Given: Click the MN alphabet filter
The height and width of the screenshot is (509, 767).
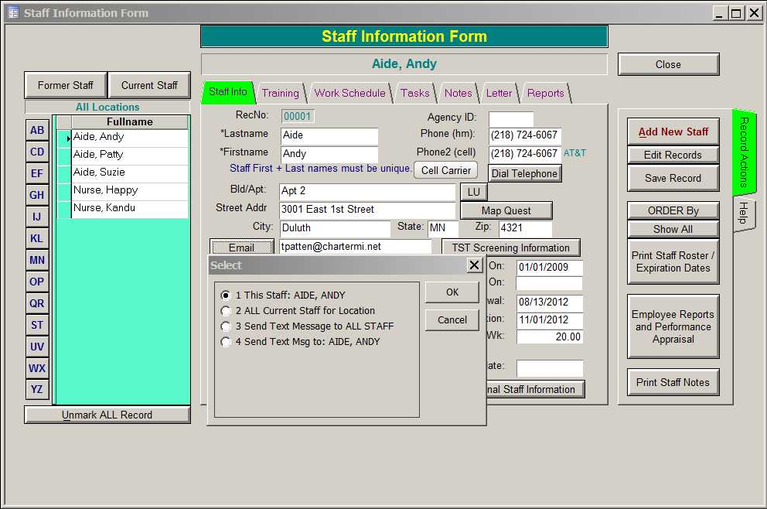Looking at the screenshot, I should coord(36,260).
